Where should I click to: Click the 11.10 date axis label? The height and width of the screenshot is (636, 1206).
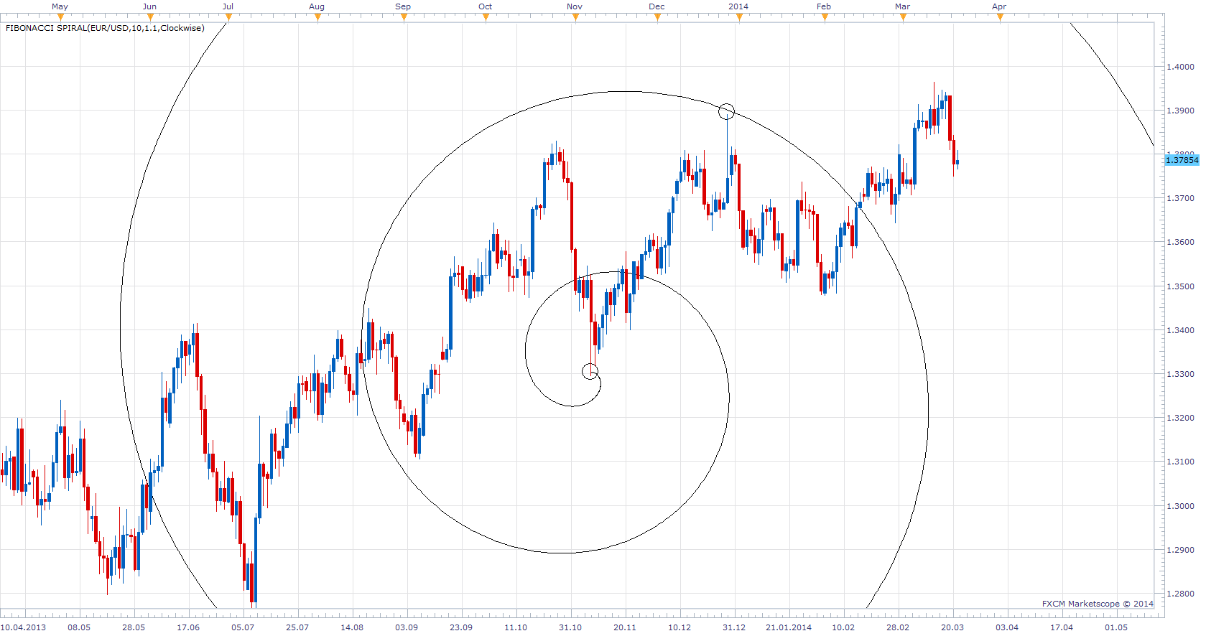pyautogui.click(x=516, y=627)
